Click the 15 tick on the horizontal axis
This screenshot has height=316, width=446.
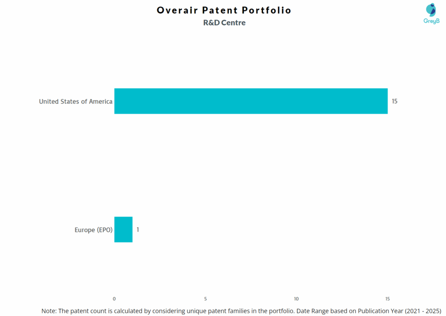[x=387, y=299]
